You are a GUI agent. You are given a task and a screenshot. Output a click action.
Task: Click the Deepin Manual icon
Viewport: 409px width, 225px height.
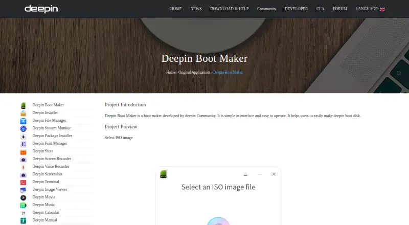click(23, 220)
